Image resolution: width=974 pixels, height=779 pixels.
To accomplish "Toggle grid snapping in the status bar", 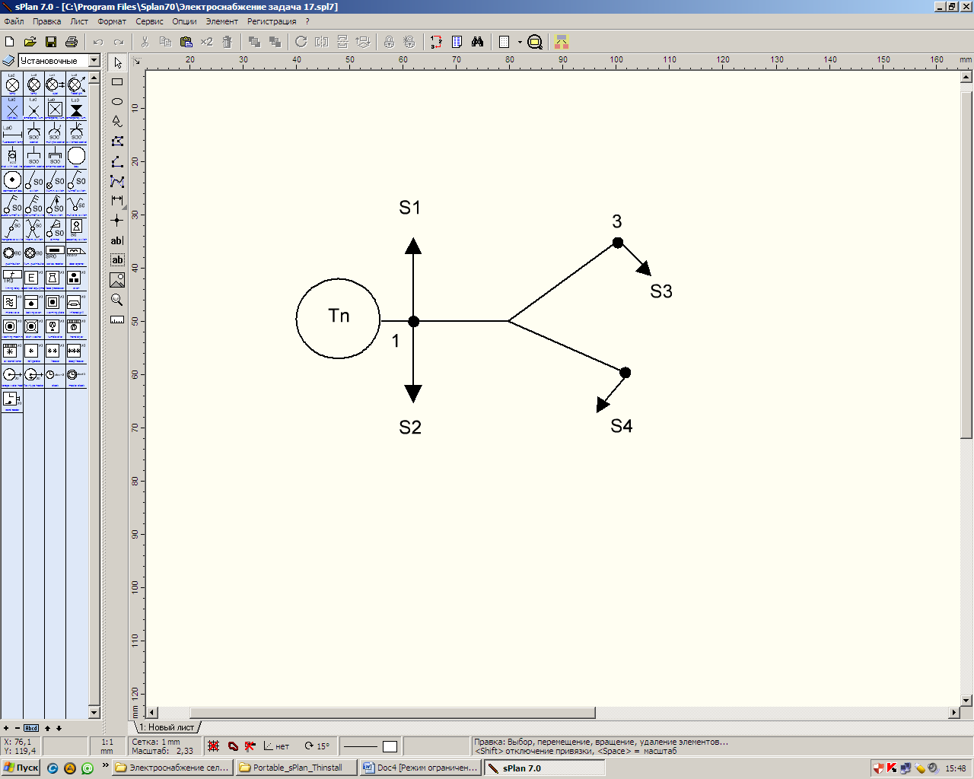I will [214, 746].
